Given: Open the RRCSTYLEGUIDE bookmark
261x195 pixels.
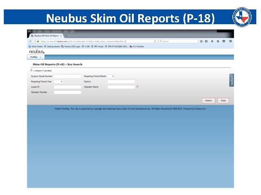Looking at the screenshot, I should pyautogui.click(x=116, y=47).
